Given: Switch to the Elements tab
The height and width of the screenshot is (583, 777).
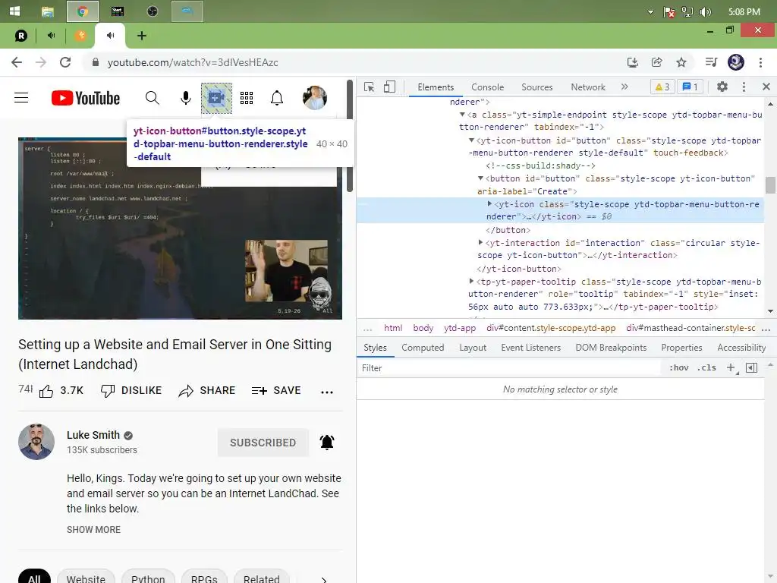Looking at the screenshot, I should [436, 87].
